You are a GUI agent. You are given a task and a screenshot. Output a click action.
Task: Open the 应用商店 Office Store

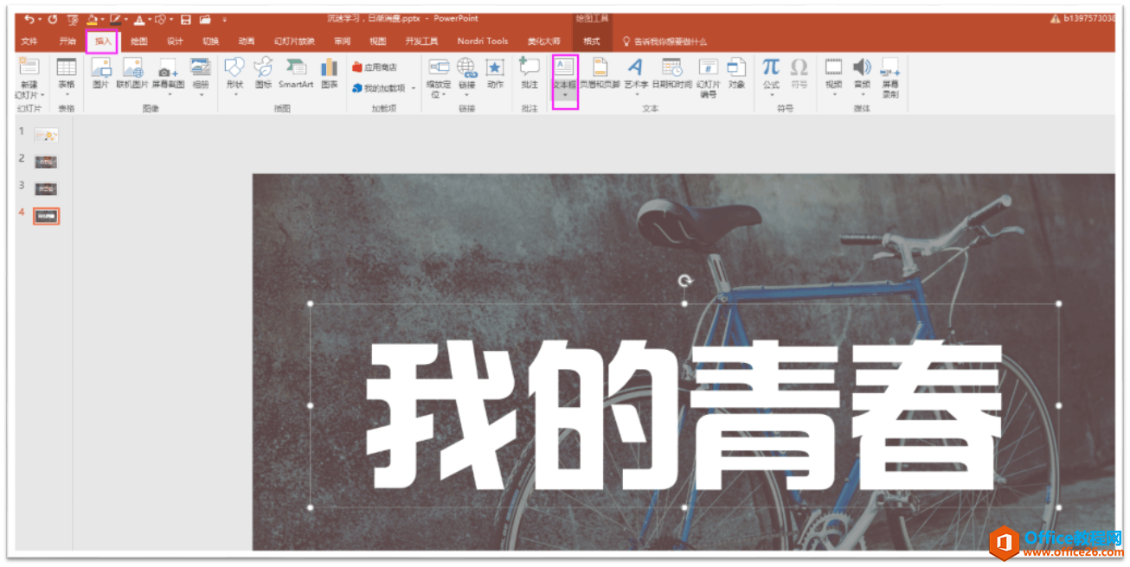tap(376, 67)
